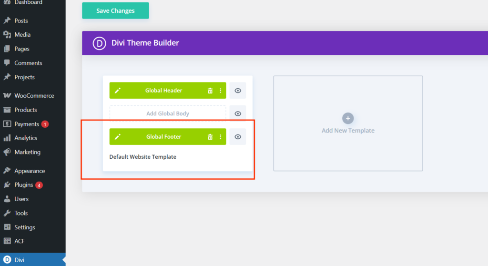
Task: Click Add New Template text
Action: (x=348, y=131)
